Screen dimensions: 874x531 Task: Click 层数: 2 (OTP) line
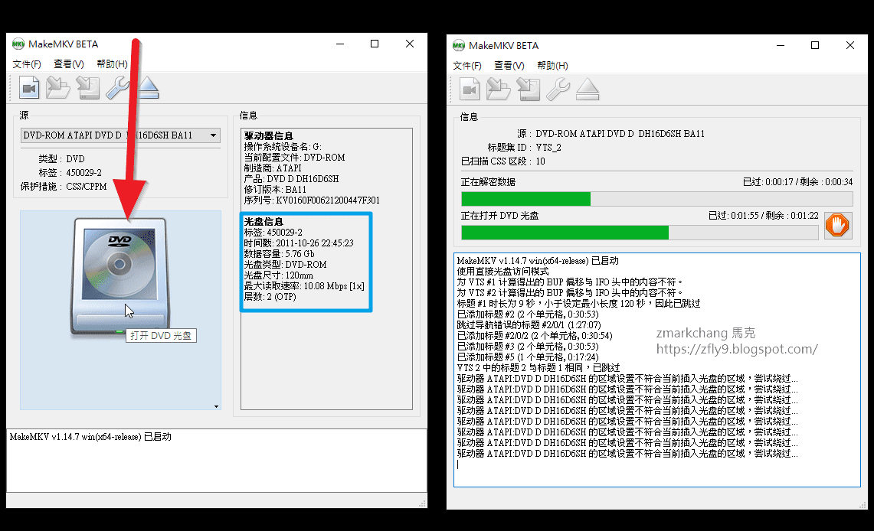(270, 297)
